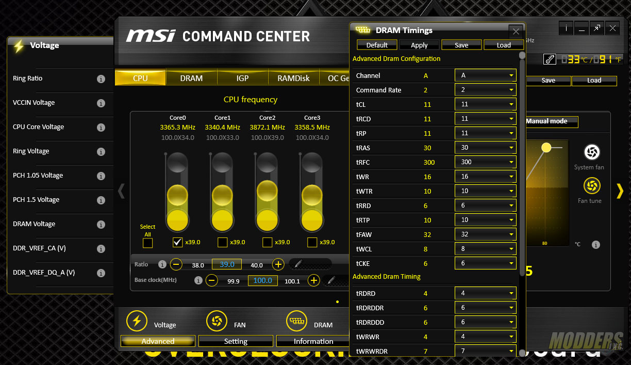
Task: Open the tRDRD value dropdown
Action: pyautogui.click(x=485, y=293)
